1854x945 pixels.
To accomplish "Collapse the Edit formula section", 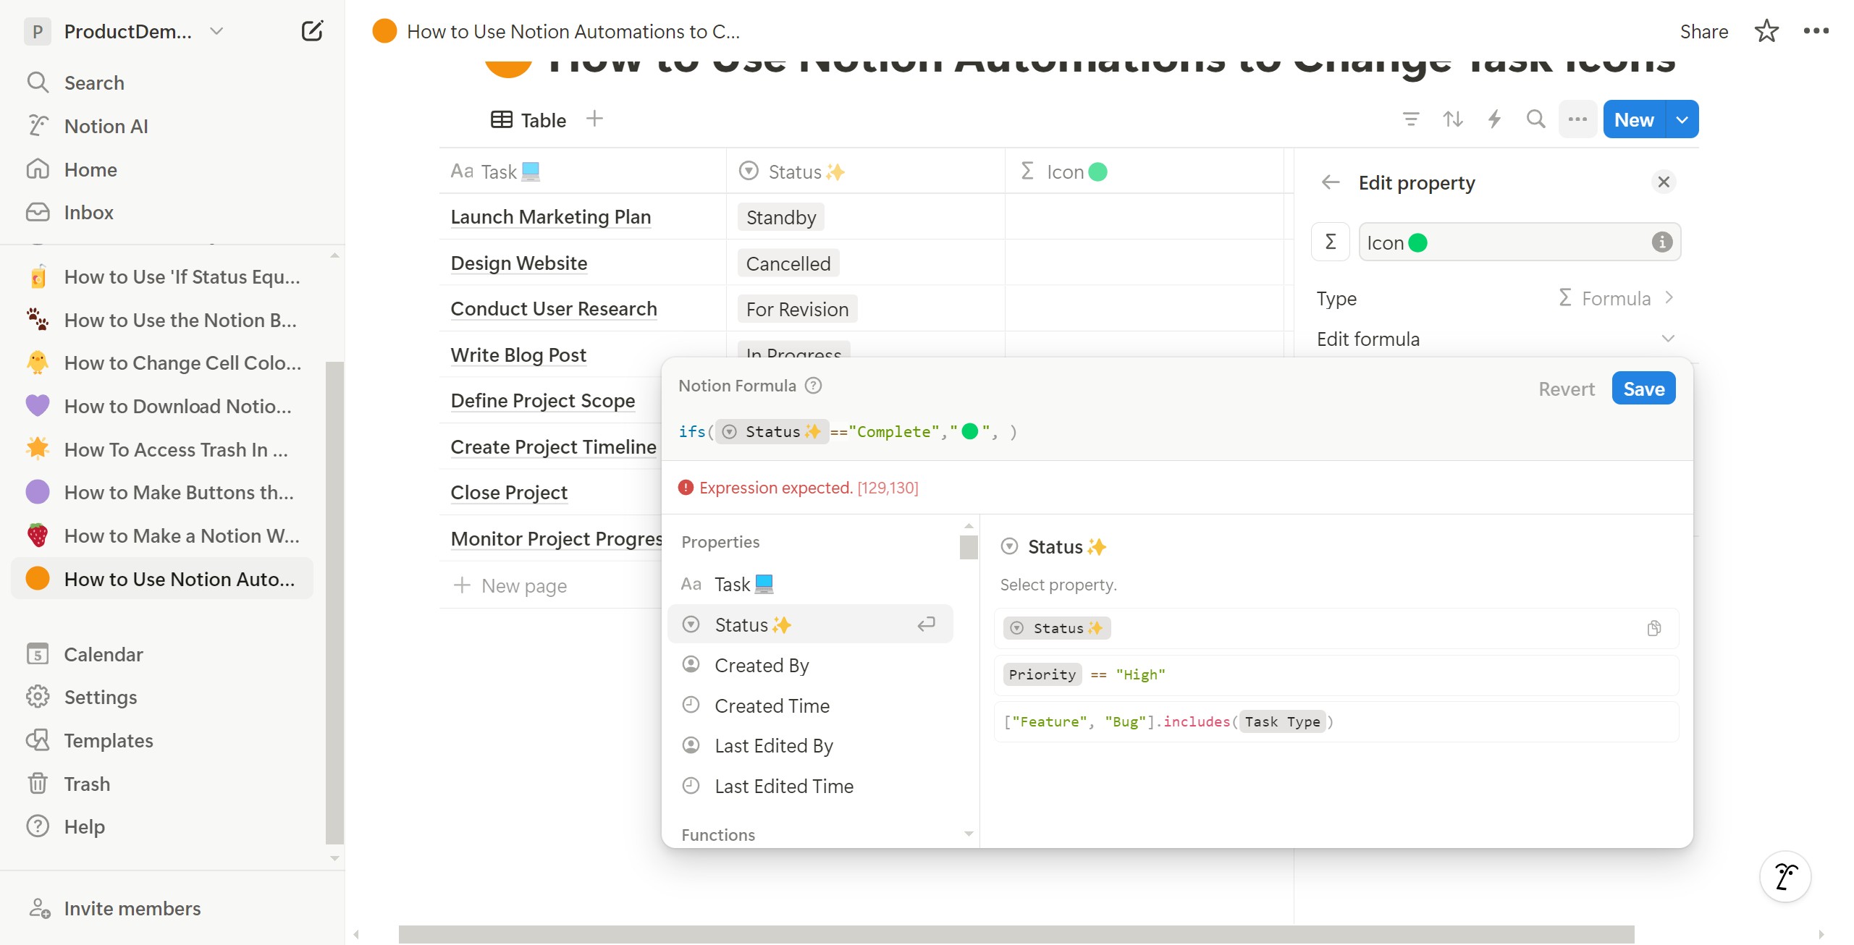I will point(1668,339).
